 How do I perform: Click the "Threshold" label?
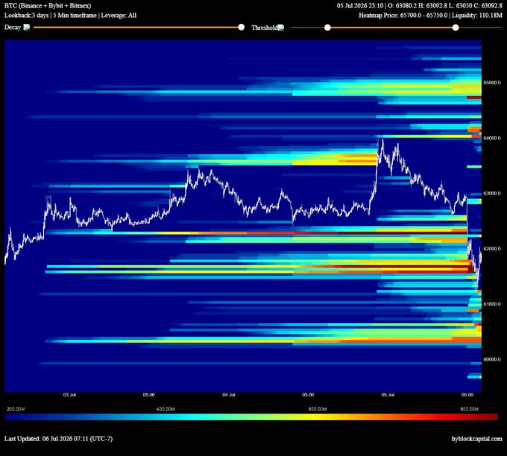(x=264, y=28)
